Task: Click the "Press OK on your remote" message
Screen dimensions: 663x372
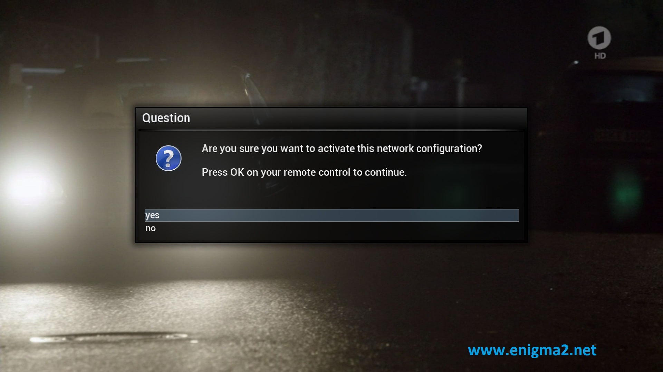Action: pos(304,172)
